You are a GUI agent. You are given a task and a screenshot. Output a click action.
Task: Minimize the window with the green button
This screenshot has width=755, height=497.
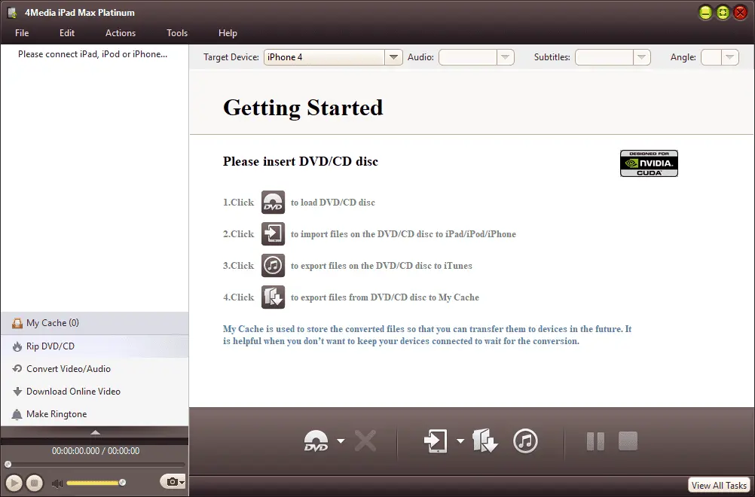click(x=705, y=13)
